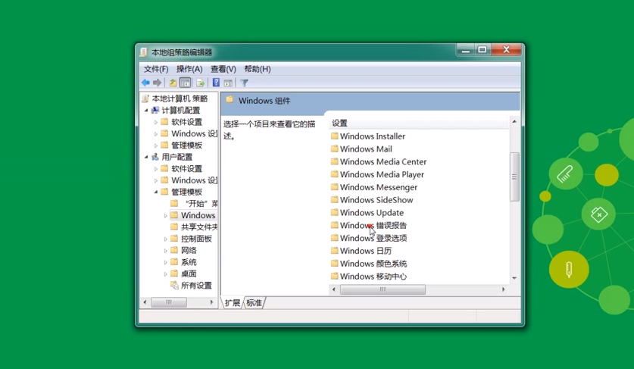Expand the 桌面 tree node
Screen dimensions: 634x369
tap(165, 274)
